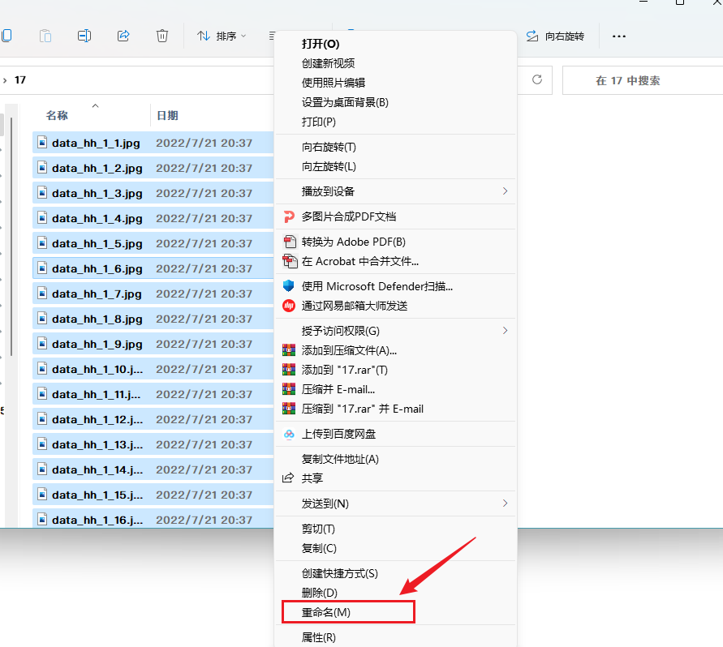The image size is (723, 647).
Task: Click the search box 在 17 中搜索
Action: point(643,80)
